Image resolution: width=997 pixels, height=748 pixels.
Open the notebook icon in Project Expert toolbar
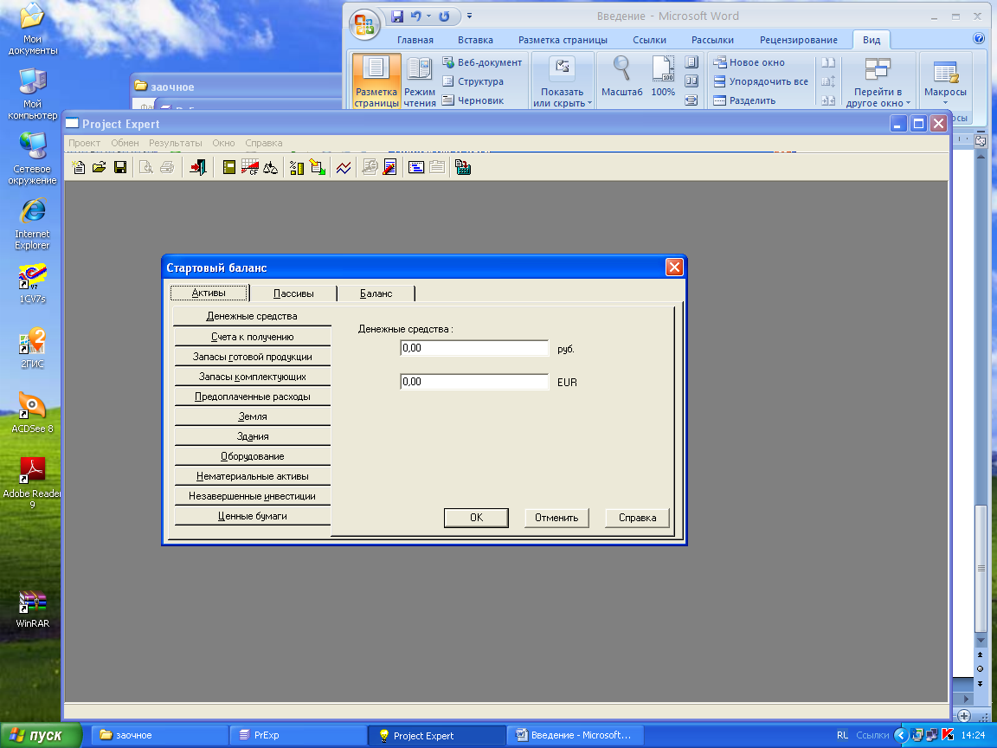point(228,168)
